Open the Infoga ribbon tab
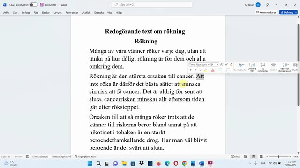The image size is (300, 168). 26,13
